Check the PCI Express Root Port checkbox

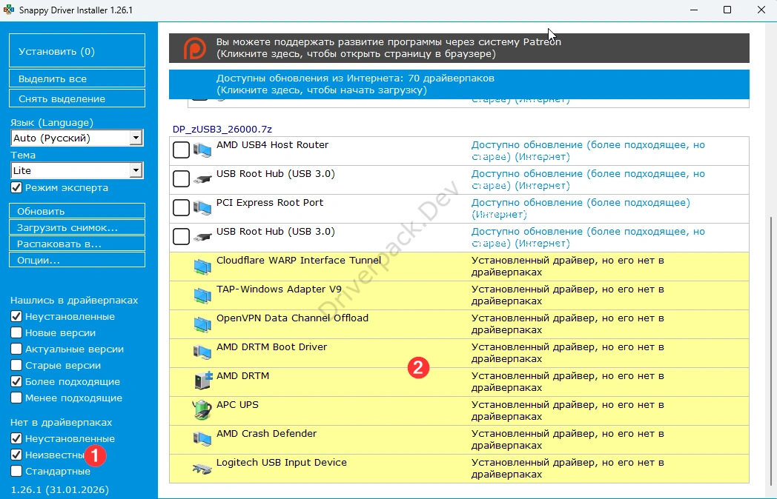(x=181, y=207)
